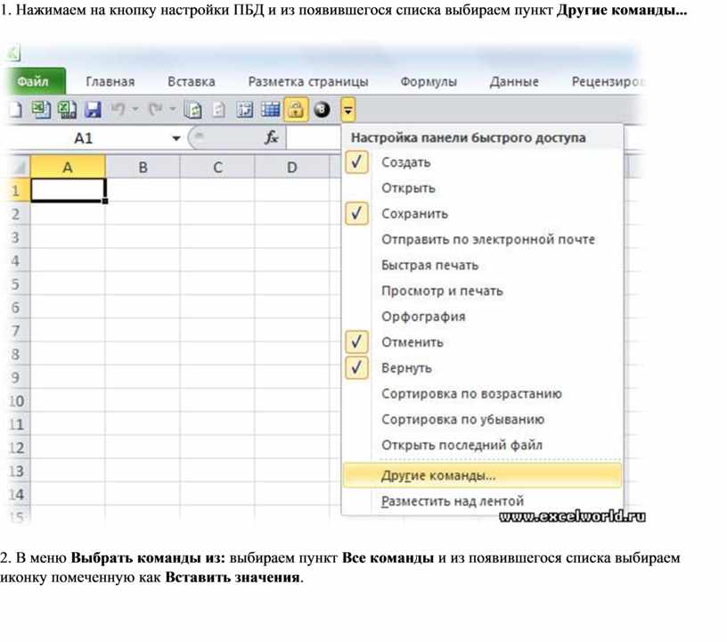Viewport: 727px width, 642px height.
Task: Select column C header
Action: click(x=217, y=167)
